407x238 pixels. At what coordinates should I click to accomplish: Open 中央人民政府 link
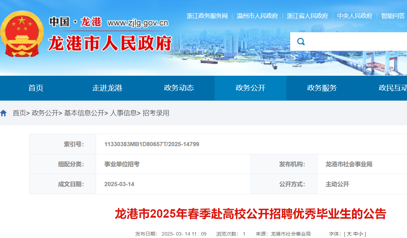pos(355,16)
